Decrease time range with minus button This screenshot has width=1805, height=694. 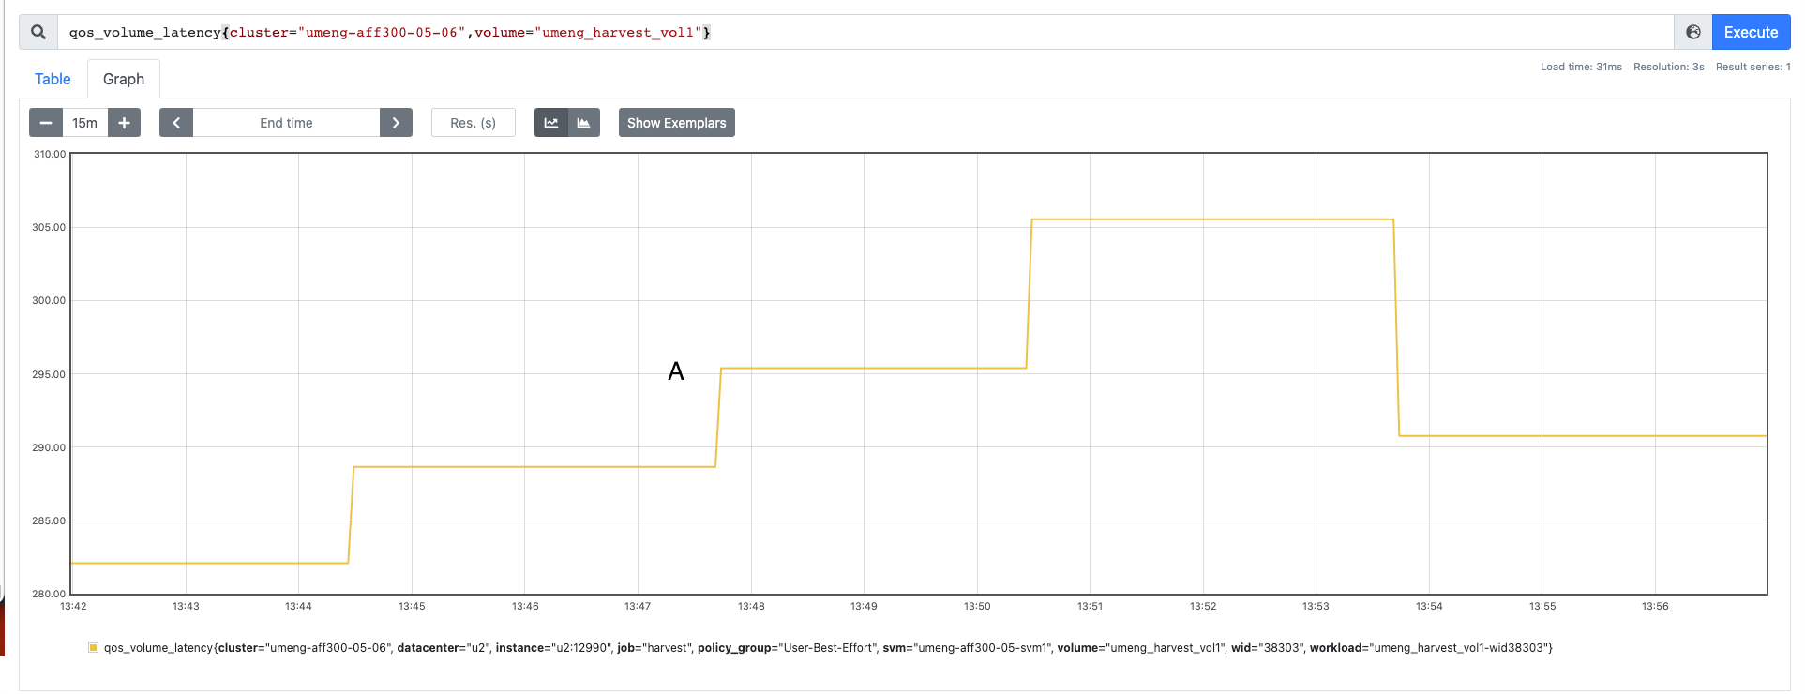(x=46, y=123)
